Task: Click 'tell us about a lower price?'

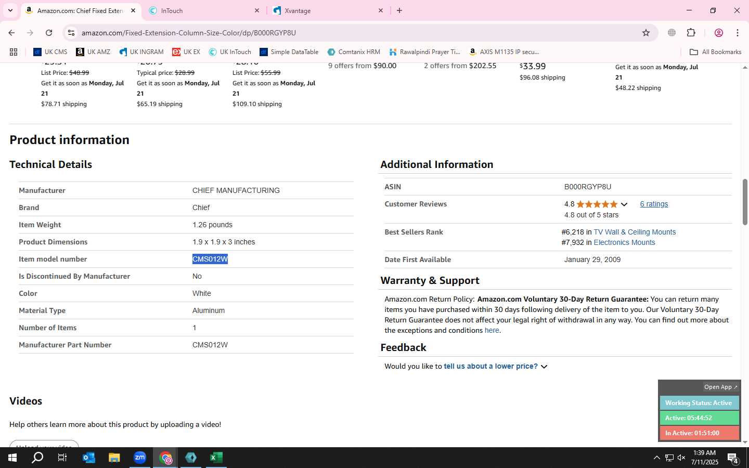Action: point(490,366)
